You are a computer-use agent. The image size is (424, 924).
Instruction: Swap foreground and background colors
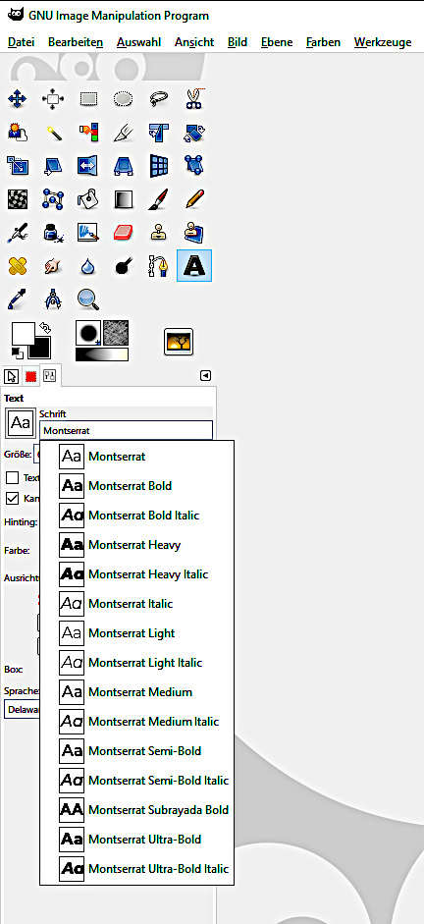(45, 327)
